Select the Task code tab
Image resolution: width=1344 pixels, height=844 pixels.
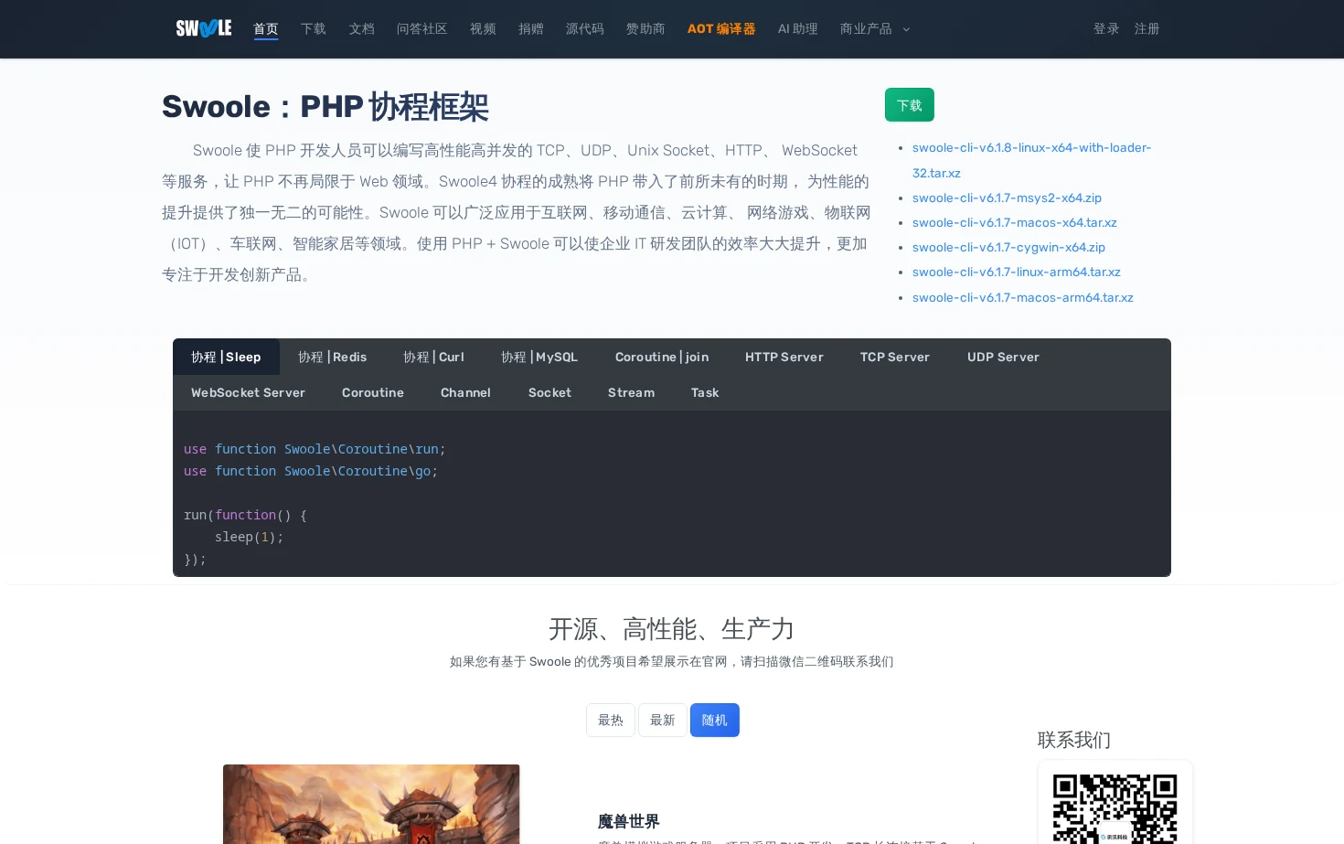click(x=705, y=392)
